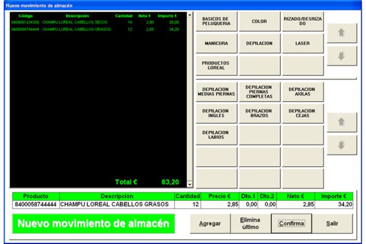366x244 pixels.
Task: Select the PRODUCTOS LOREAL category
Action: point(217,65)
